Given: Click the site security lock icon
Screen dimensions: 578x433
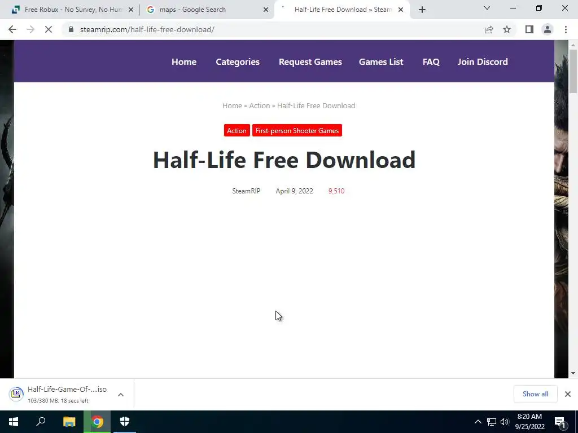Looking at the screenshot, I should point(71,29).
